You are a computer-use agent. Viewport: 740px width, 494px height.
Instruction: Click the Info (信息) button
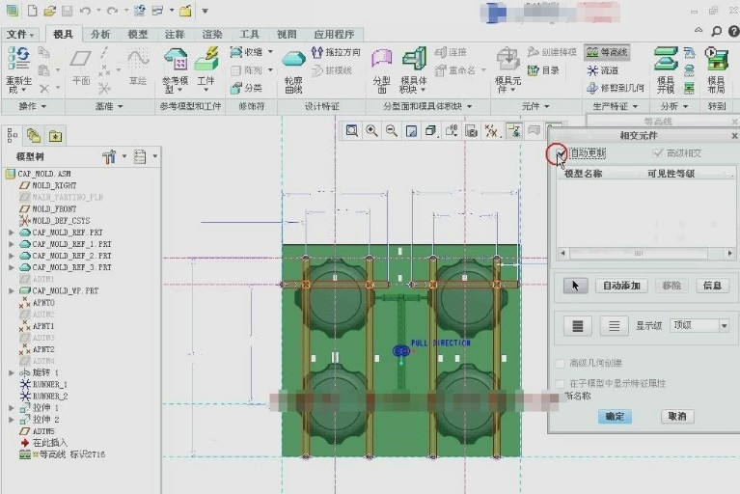[x=712, y=286]
